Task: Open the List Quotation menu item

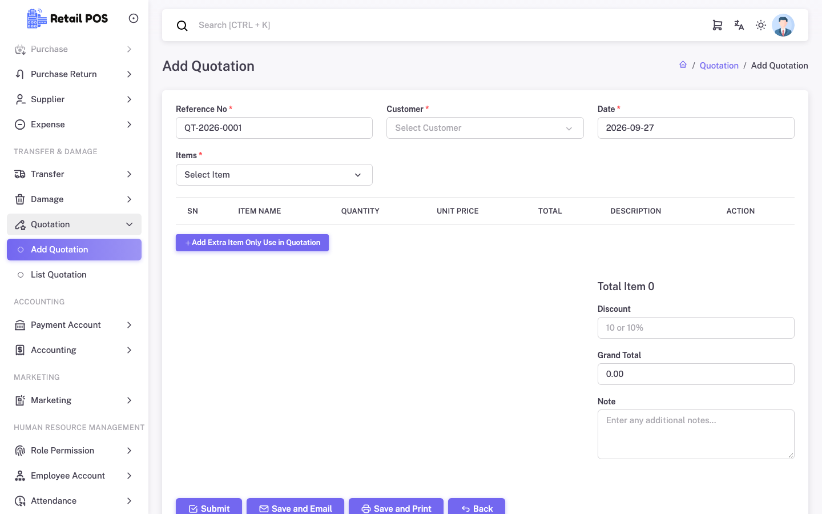Action: point(74,275)
